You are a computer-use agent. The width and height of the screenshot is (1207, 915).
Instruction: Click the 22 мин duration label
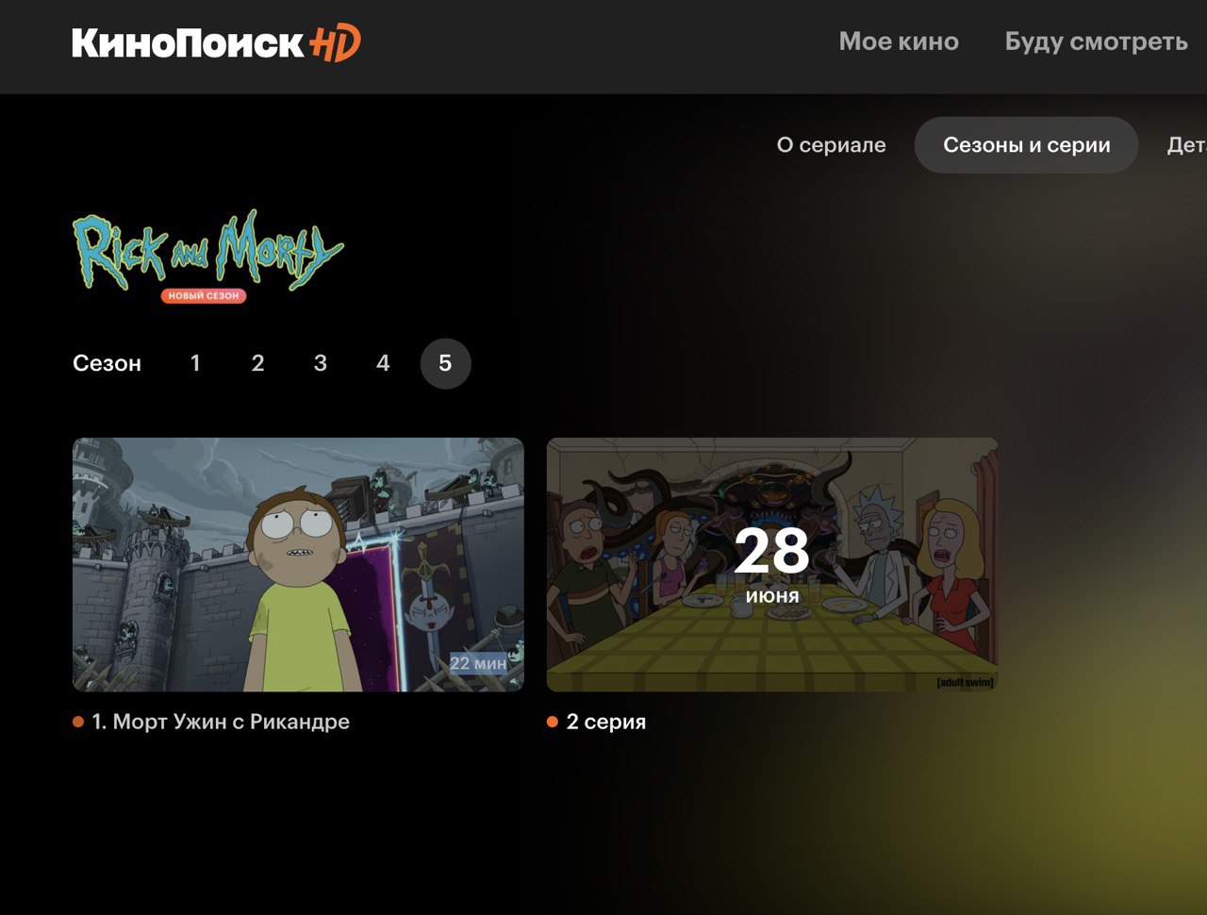point(478,663)
